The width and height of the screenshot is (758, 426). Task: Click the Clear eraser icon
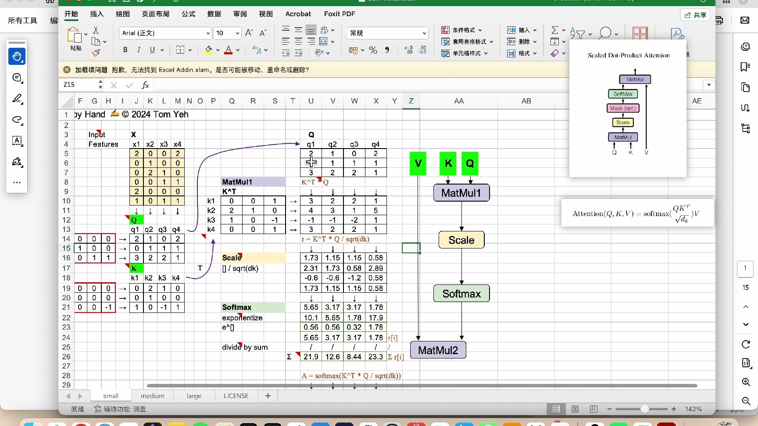[555, 53]
